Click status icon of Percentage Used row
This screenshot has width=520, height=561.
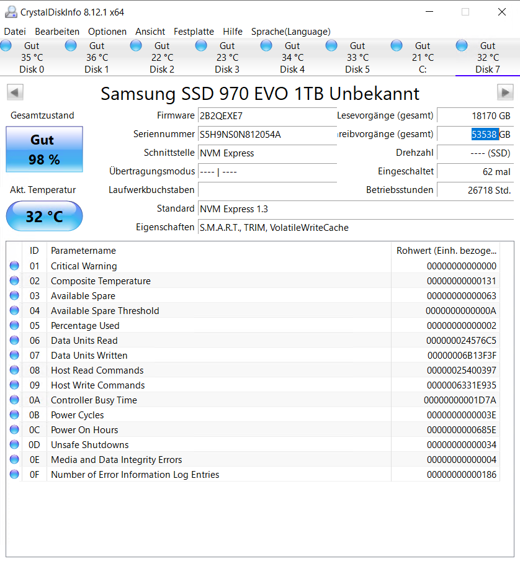coord(14,325)
